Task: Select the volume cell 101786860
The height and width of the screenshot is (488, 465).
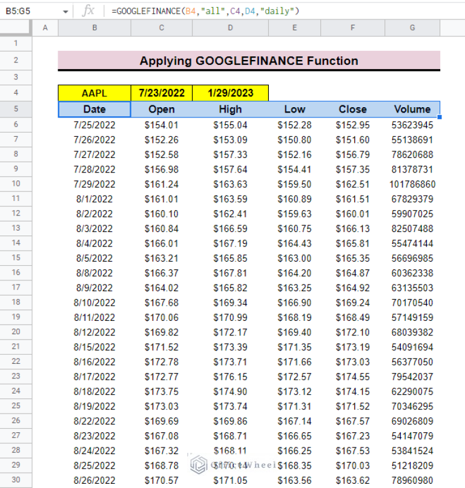Action: coord(412,184)
